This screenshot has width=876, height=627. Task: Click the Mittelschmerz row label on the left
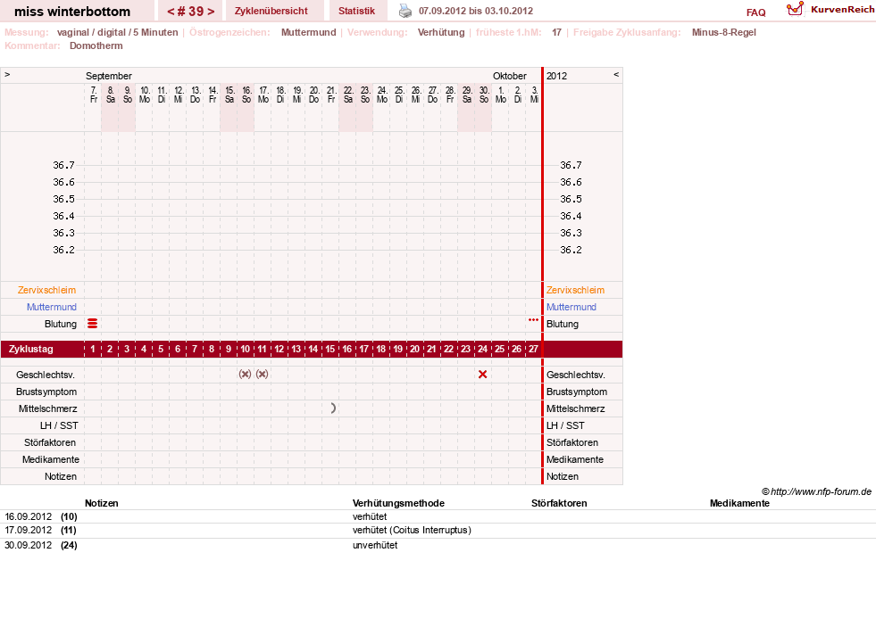(47, 408)
